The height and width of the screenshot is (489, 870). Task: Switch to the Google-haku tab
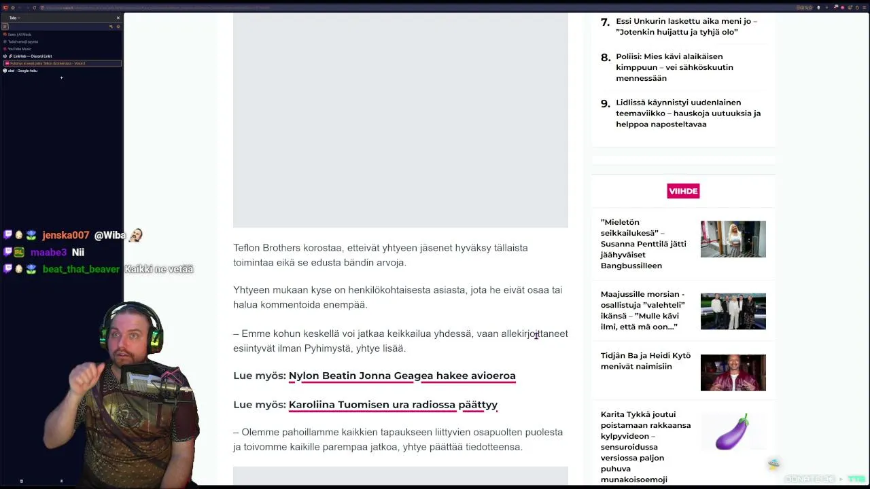[61, 71]
